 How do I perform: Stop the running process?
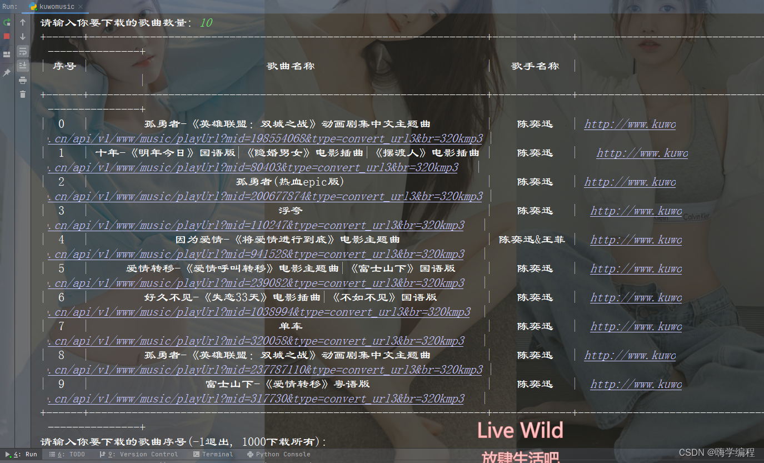point(7,36)
